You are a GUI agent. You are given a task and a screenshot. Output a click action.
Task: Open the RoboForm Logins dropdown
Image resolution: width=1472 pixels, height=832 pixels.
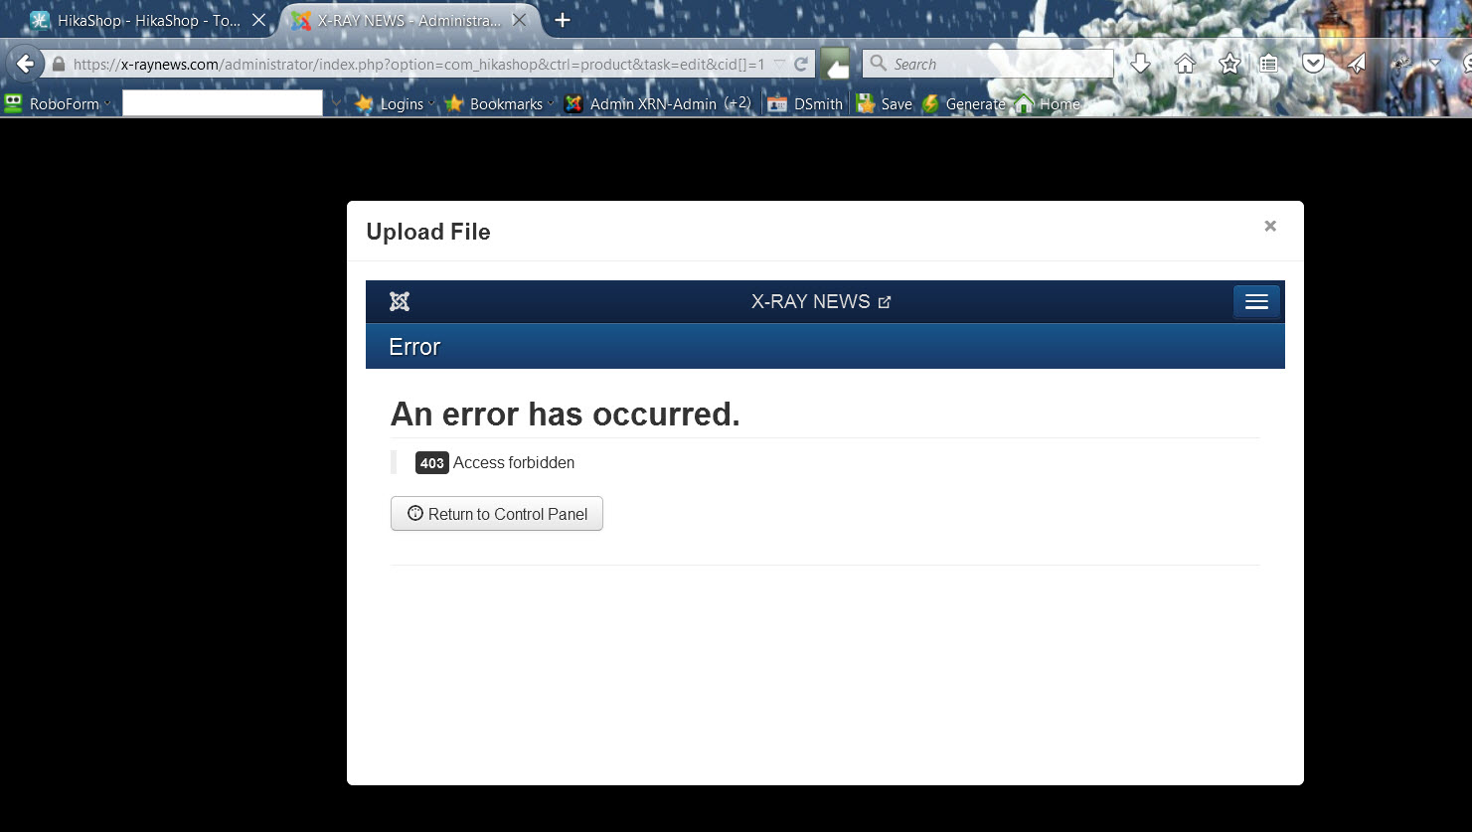tap(395, 103)
